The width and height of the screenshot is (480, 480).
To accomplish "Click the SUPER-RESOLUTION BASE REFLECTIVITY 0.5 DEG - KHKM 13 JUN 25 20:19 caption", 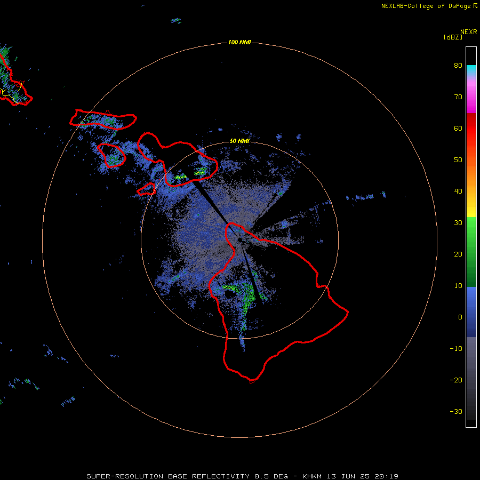I will point(243,476).
